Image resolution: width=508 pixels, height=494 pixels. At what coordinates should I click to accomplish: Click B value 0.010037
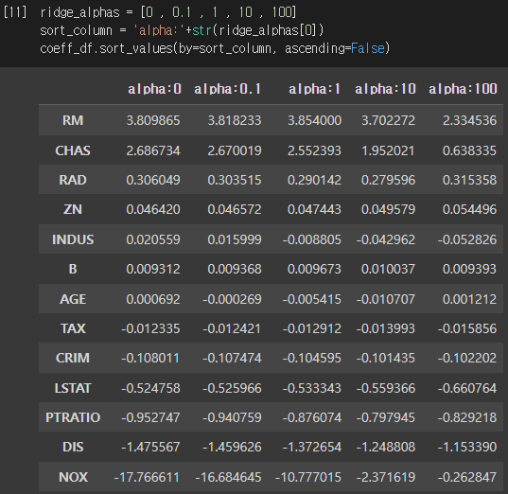388,269
